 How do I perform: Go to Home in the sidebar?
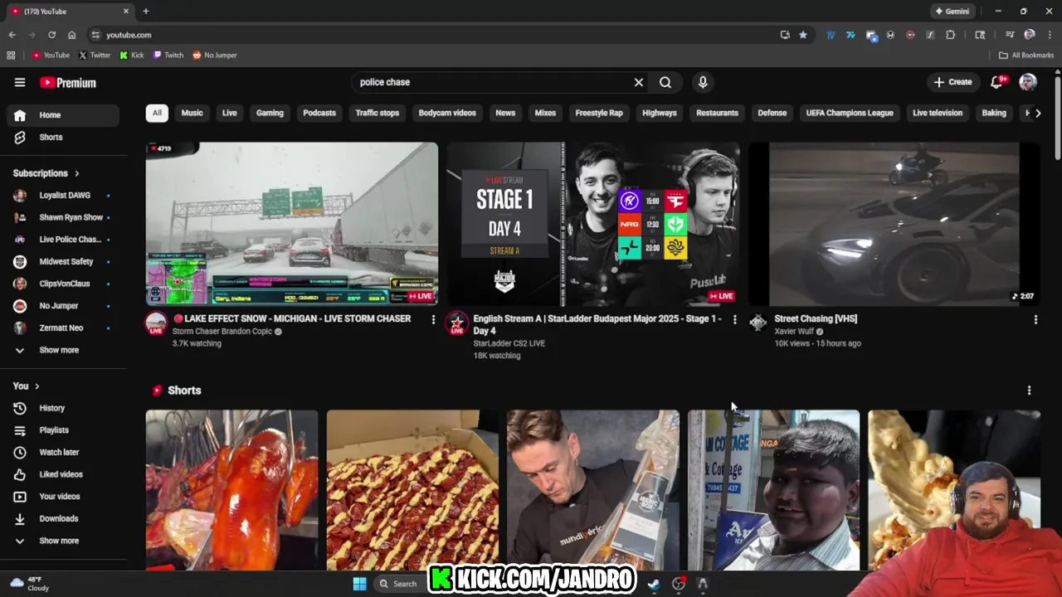[x=63, y=115]
